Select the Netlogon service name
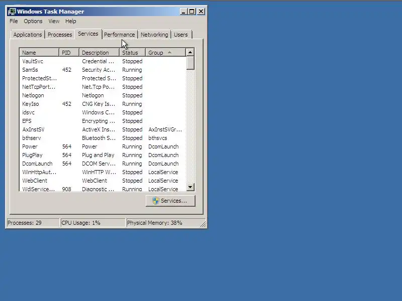This screenshot has width=402, height=301. (x=33, y=95)
